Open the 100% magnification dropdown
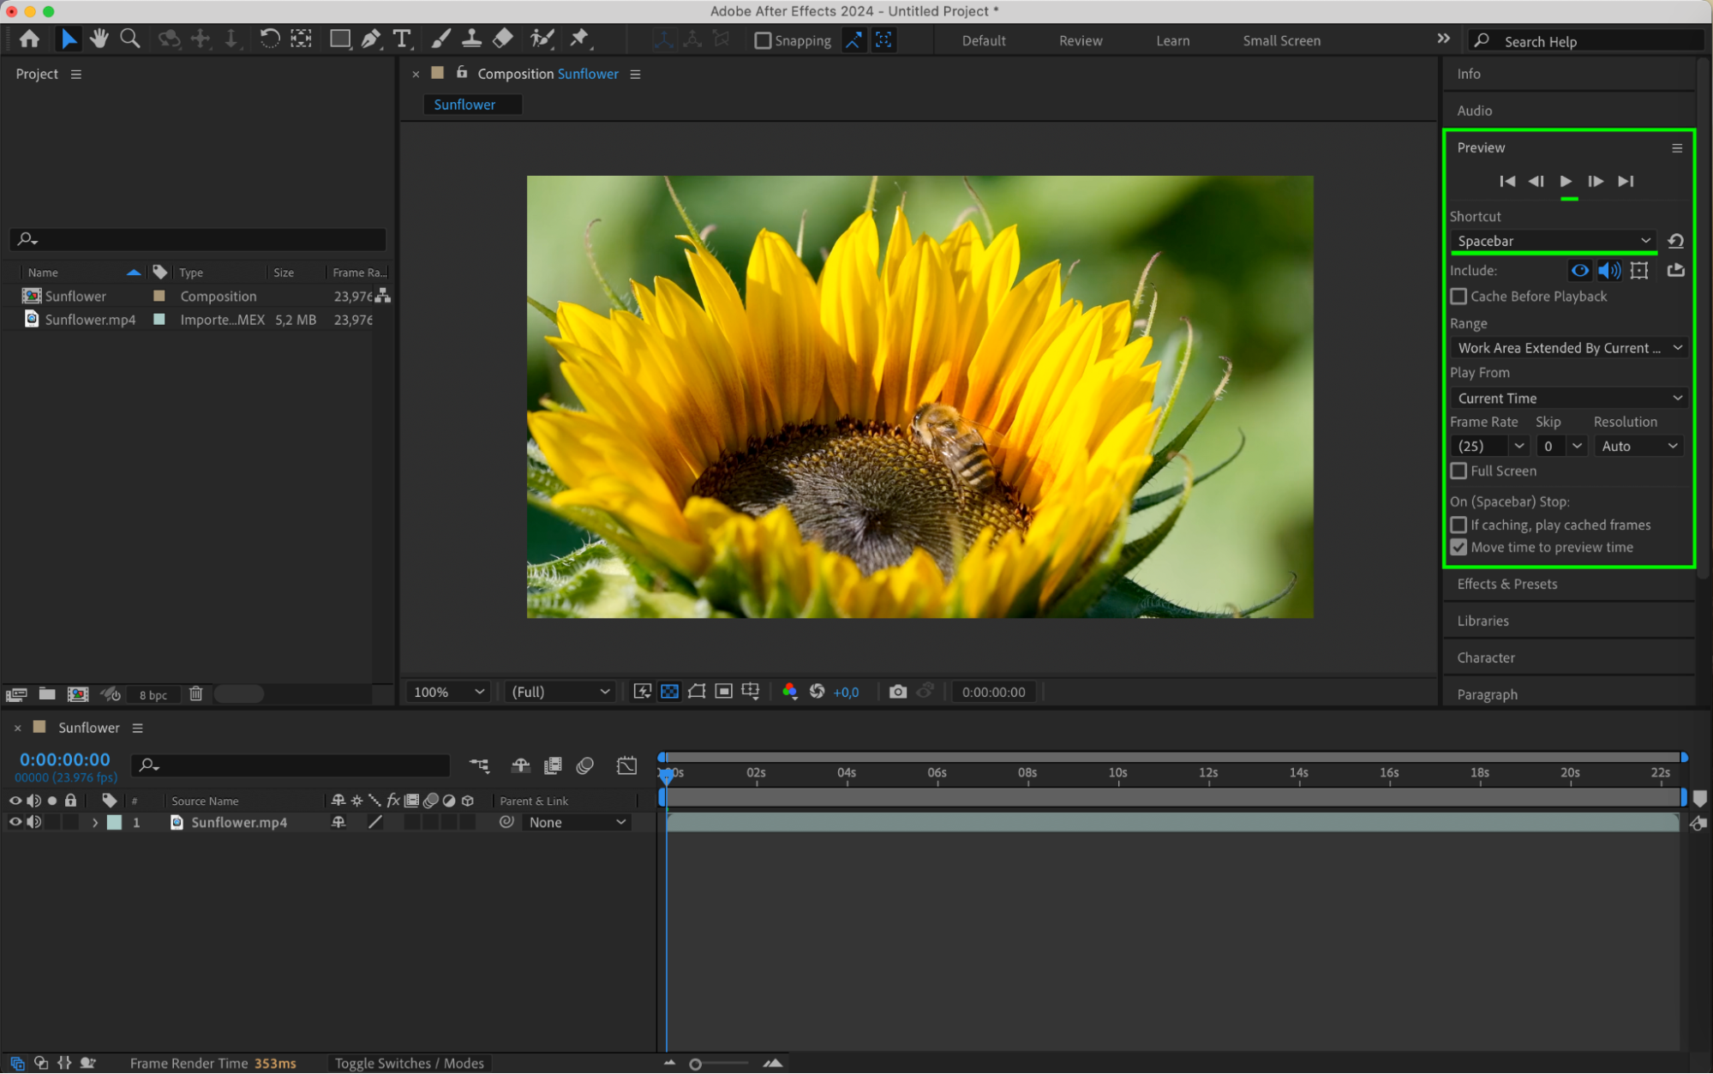The height and width of the screenshot is (1074, 1713). pos(448,692)
